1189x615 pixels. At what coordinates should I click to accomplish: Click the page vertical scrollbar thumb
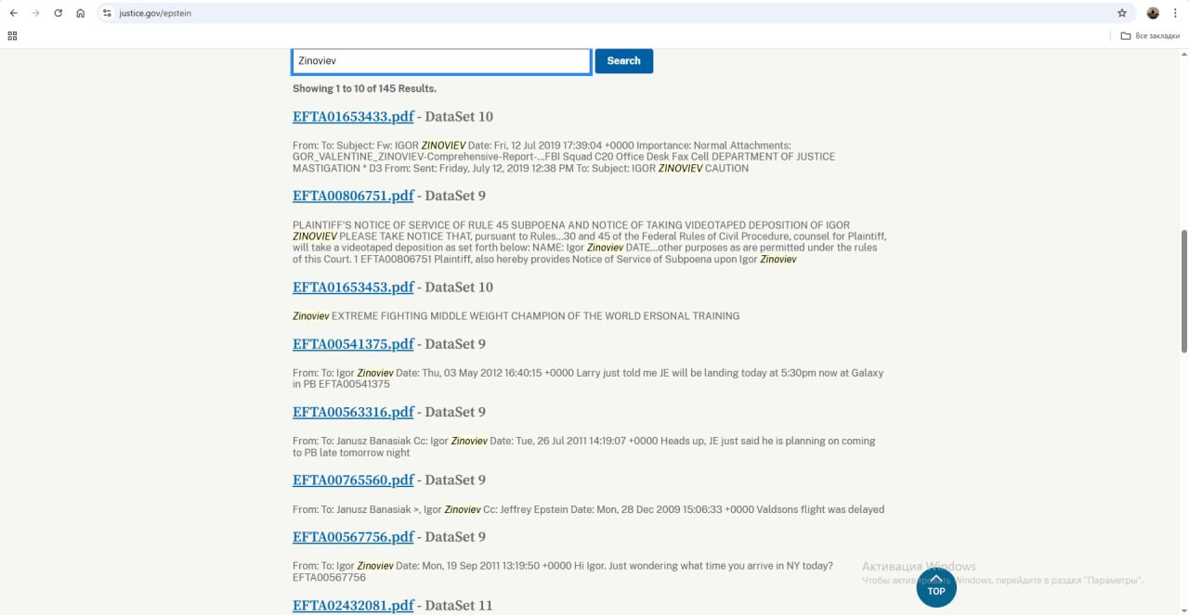click(1183, 291)
